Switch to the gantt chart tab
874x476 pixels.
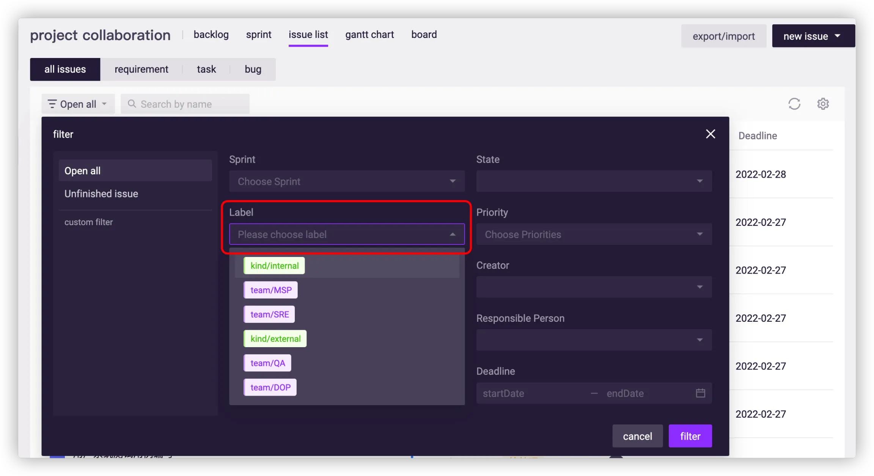click(369, 35)
